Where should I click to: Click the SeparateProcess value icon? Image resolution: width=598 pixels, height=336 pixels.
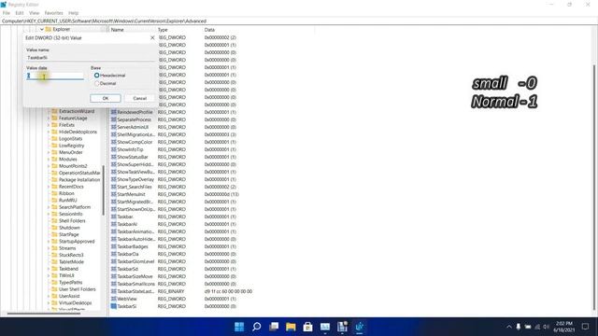coord(113,119)
